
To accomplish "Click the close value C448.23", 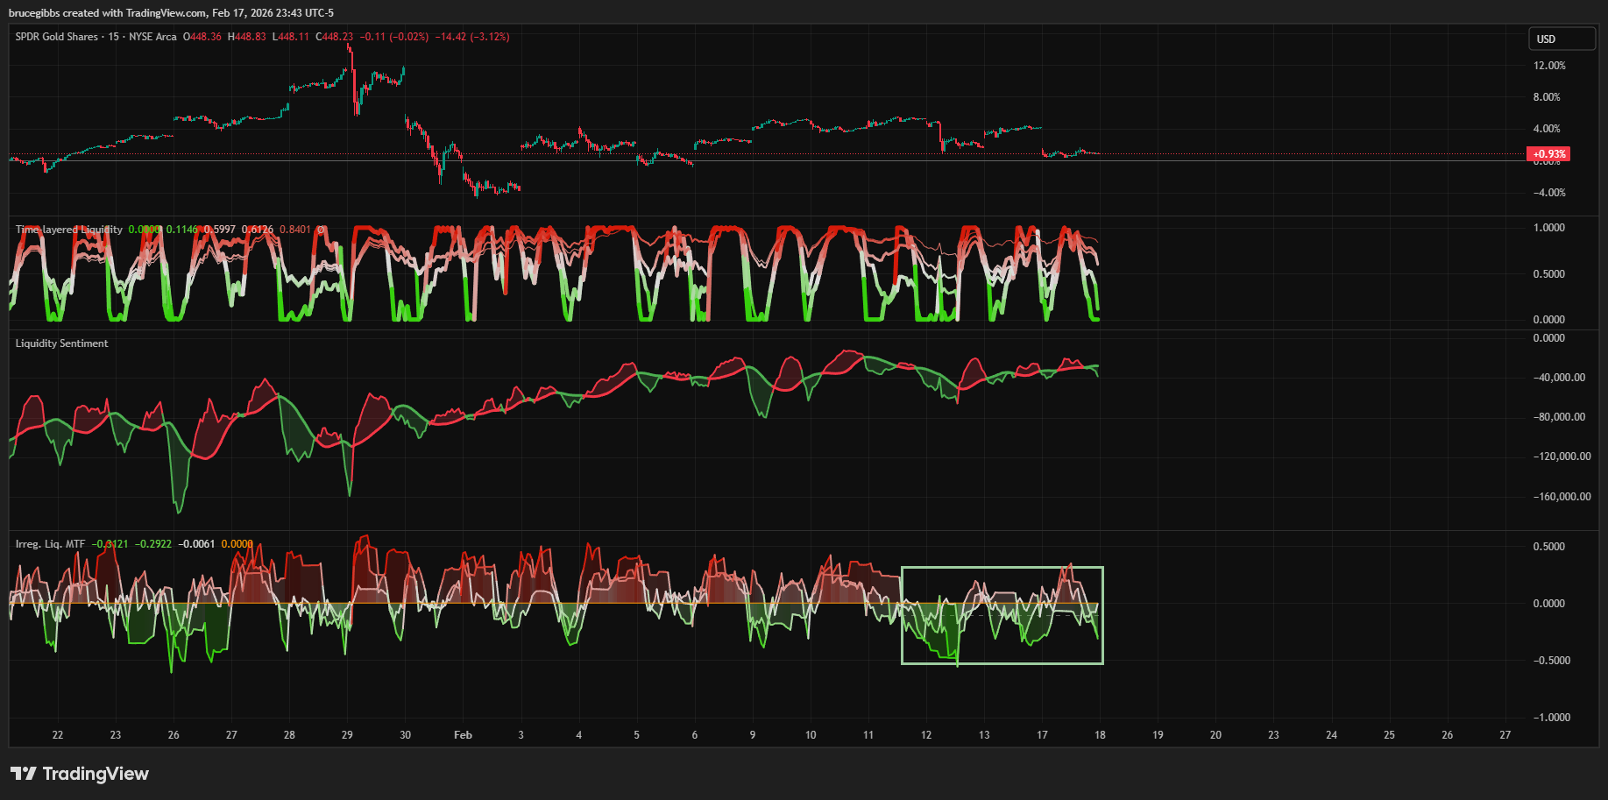I will click(x=335, y=37).
